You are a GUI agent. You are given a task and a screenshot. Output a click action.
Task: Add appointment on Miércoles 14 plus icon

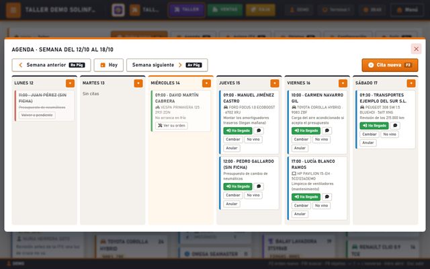(206, 83)
